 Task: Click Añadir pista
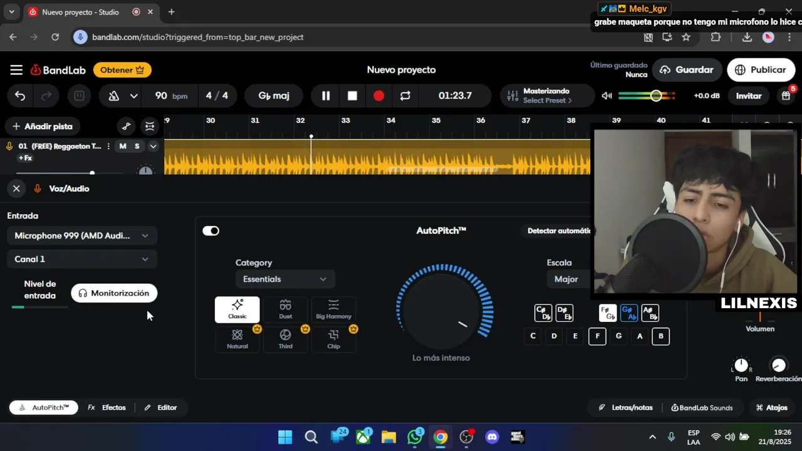[43, 127]
